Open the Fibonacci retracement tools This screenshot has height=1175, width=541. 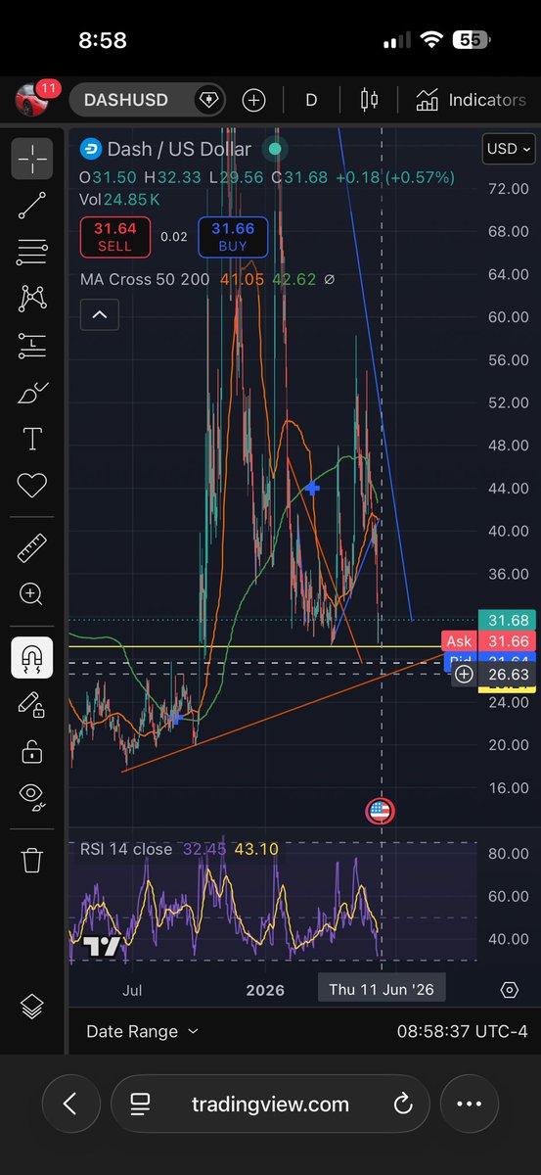coord(32,252)
